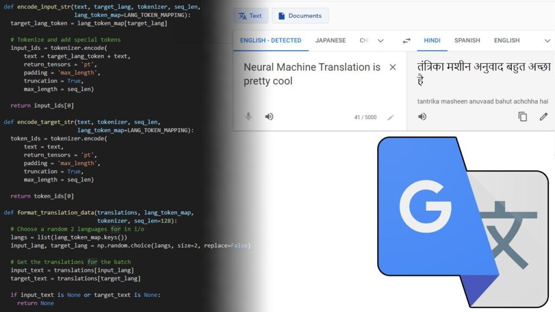The image size is (555, 312).
Task: Open the handwriting pencil input tool
Action: [390, 117]
